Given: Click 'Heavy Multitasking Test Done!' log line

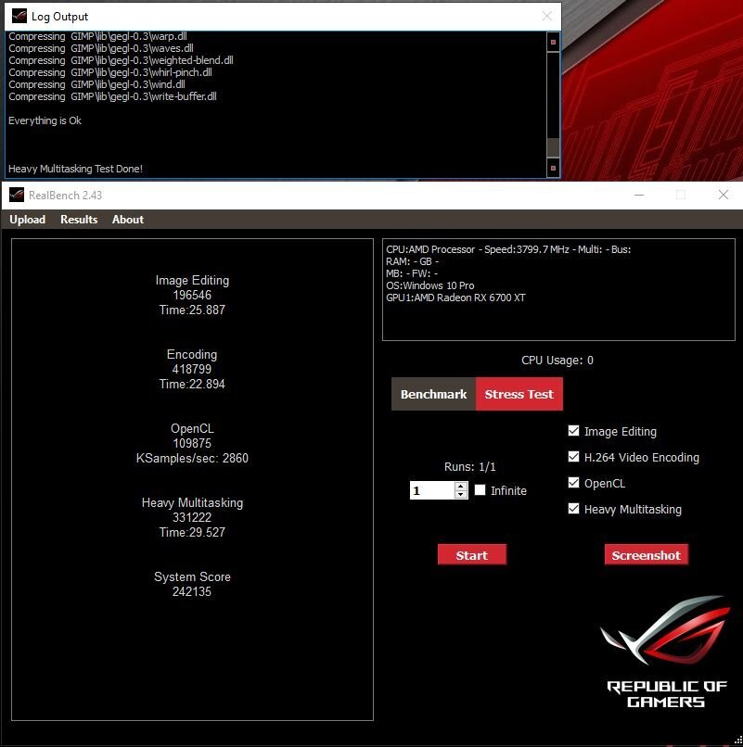Looking at the screenshot, I should 75,169.
